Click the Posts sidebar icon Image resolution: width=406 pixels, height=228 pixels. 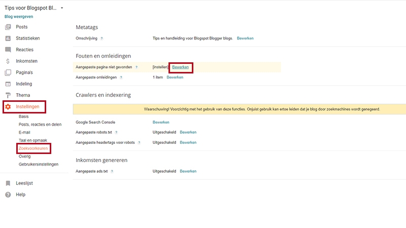click(x=8, y=27)
